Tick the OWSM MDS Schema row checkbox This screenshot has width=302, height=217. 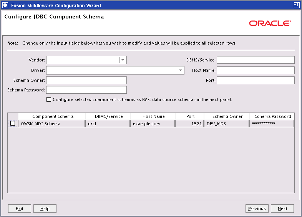point(13,123)
